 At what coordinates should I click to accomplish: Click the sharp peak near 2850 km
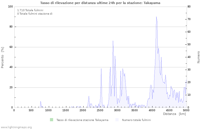click(113, 41)
